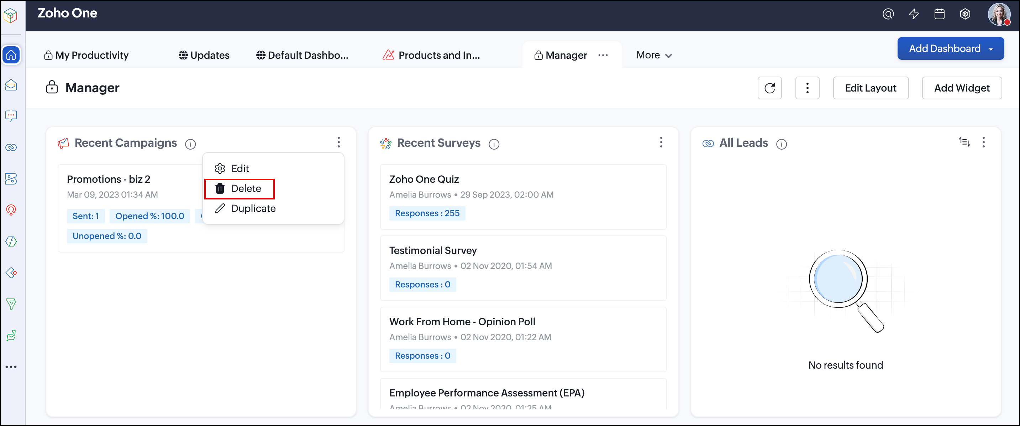Open the red headset icon in sidebar
Image resolution: width=1020 pixels, height=426 pixels.
click(x=11, y=210)
